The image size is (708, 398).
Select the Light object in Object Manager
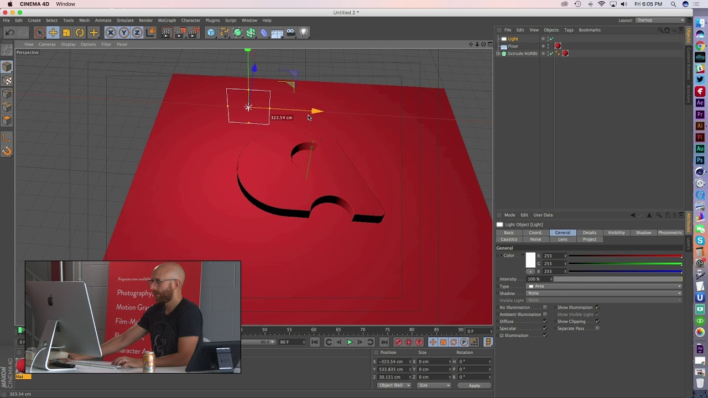point(513,39)
